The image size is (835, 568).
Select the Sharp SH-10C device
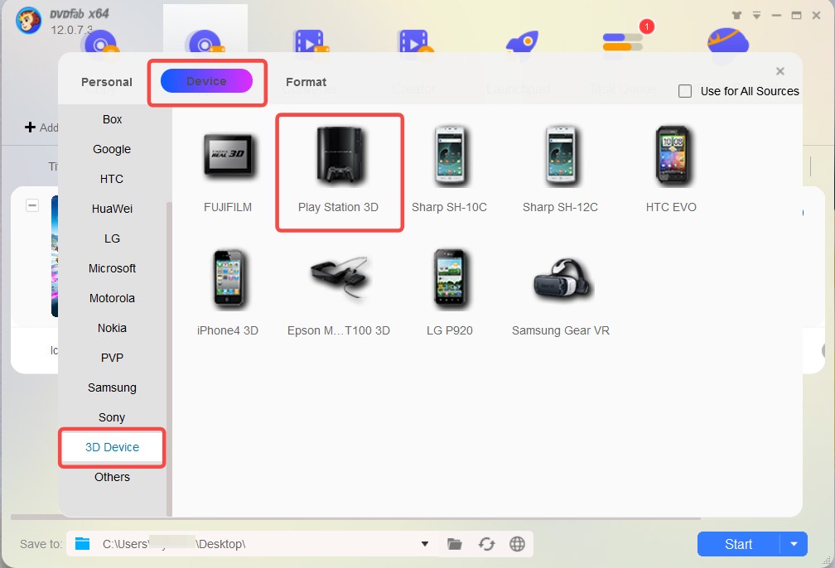450,171
